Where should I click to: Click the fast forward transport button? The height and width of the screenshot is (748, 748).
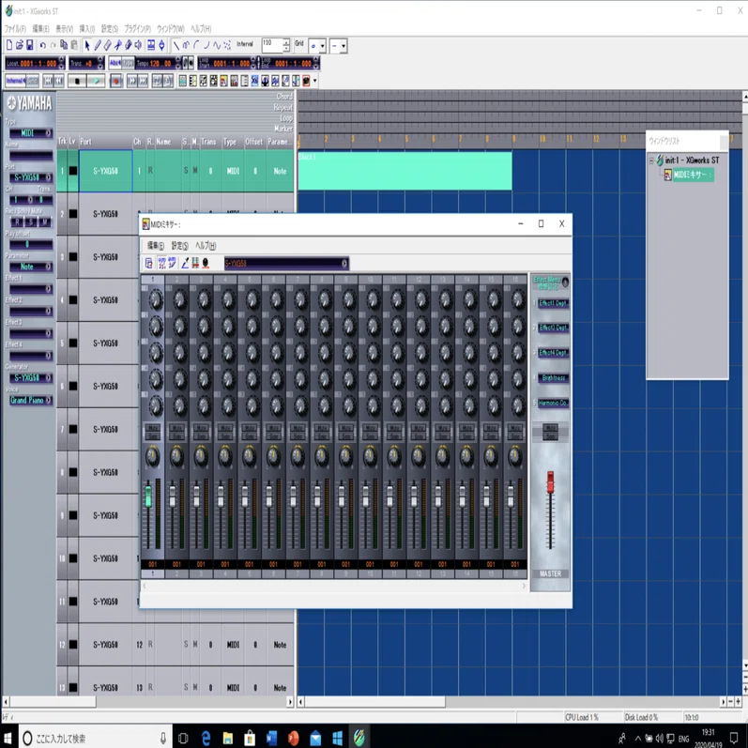point(131,81)
